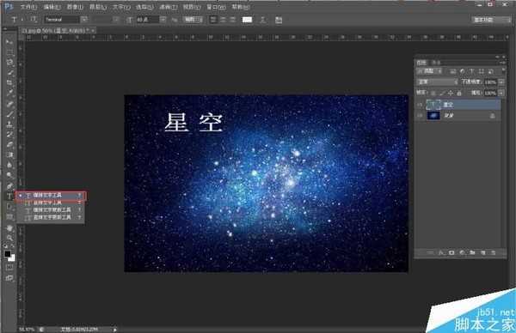
Task: Toggle lock image pixels
Action: tap(442, 94)
